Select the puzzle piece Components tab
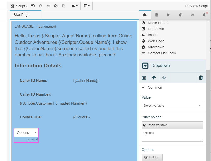Viewport: 211px width, 161px height. [145, 15]
